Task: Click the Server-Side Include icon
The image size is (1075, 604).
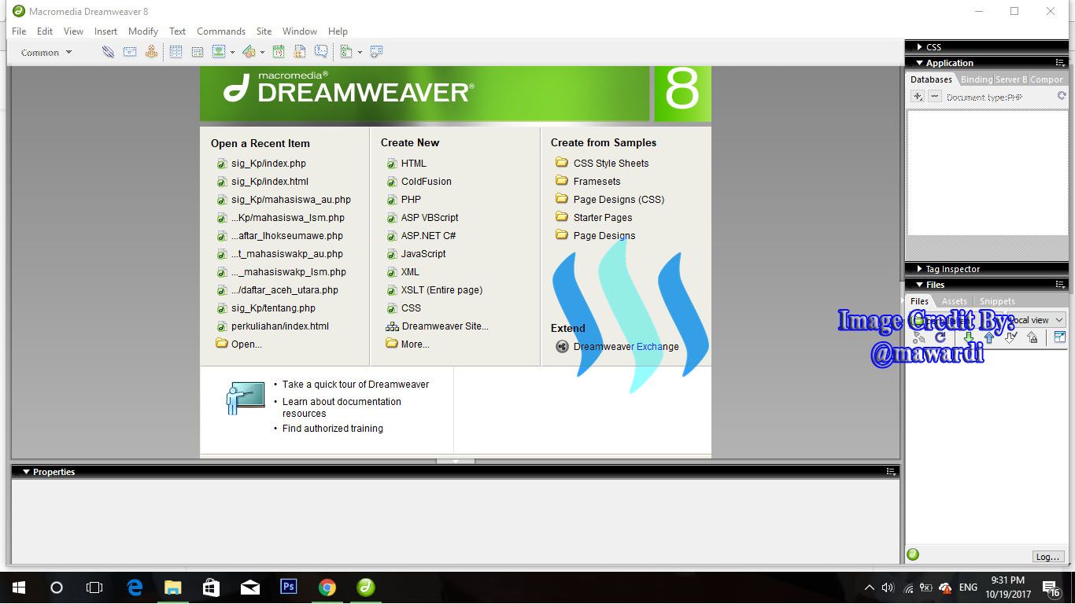Action: coord(300,52)
